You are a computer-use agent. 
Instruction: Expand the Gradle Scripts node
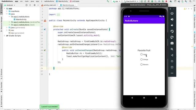5,36
